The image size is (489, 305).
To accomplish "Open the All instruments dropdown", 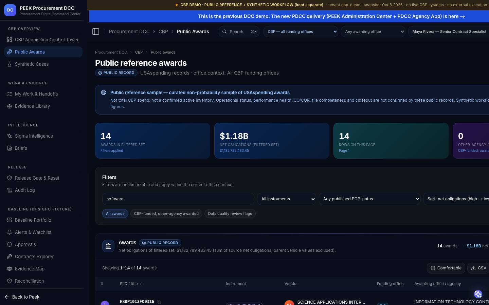I will [x=287, y=199].
